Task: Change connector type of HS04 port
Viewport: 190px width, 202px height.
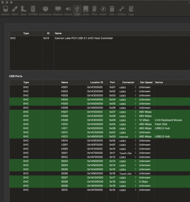Action: coord(128,100)
